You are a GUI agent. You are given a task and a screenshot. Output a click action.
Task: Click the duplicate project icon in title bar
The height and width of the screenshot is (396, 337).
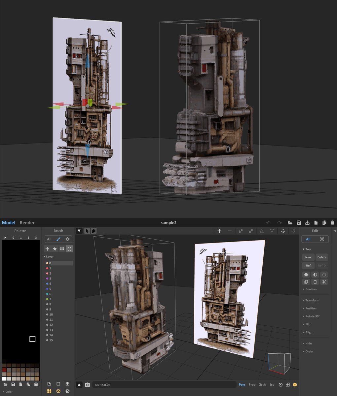click(324, 223)
